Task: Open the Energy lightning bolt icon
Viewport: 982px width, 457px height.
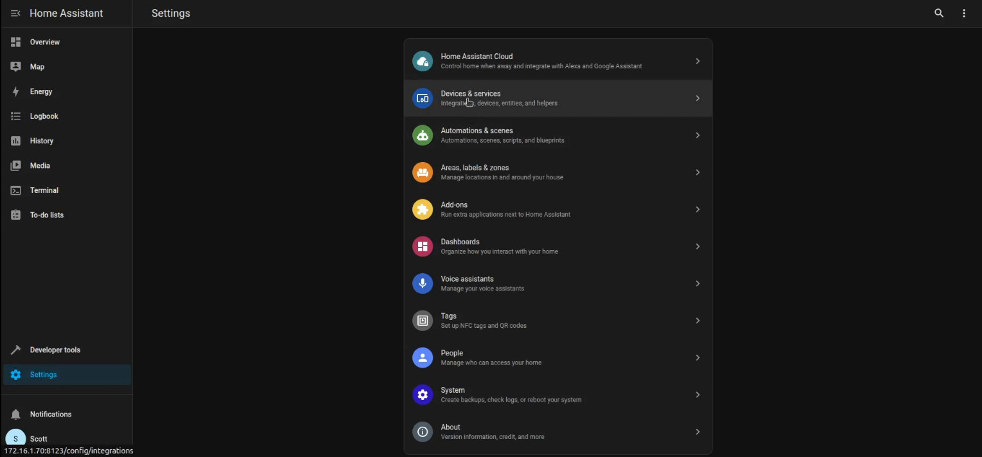Action: [15, 91]
